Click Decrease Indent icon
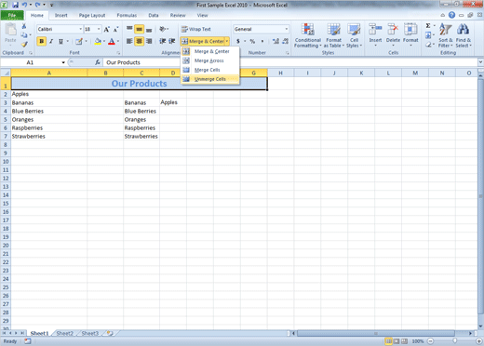 pyautogui.click(x=162, y=41)
